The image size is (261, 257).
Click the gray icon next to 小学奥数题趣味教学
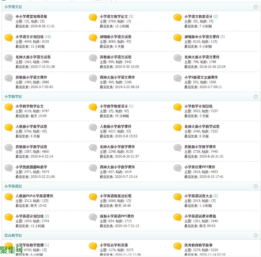[x=9, y=168]
